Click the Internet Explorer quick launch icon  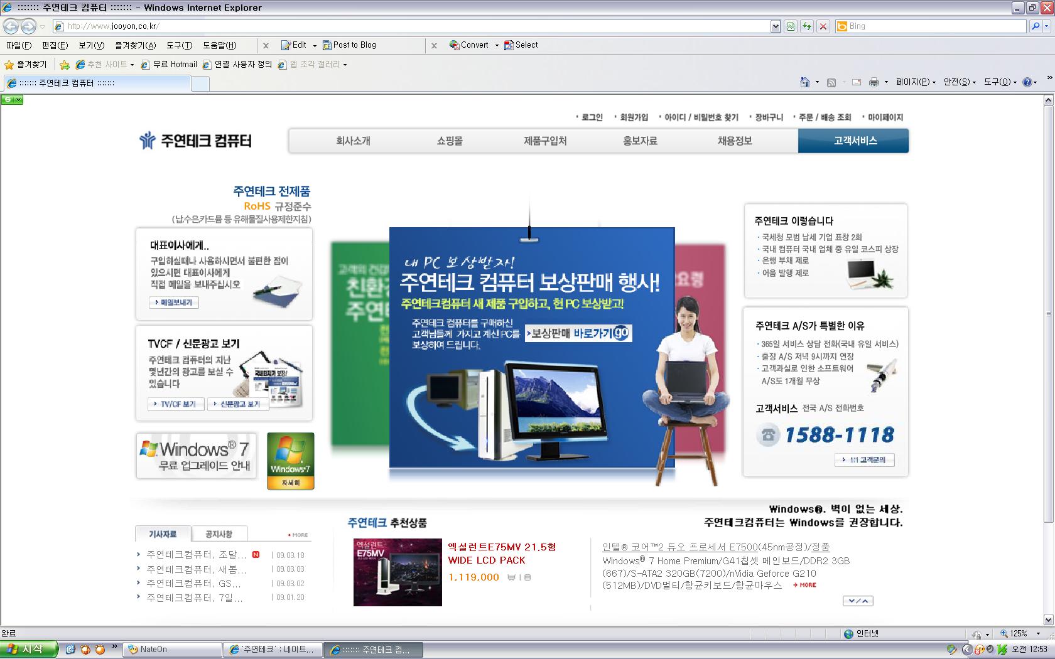70,650
